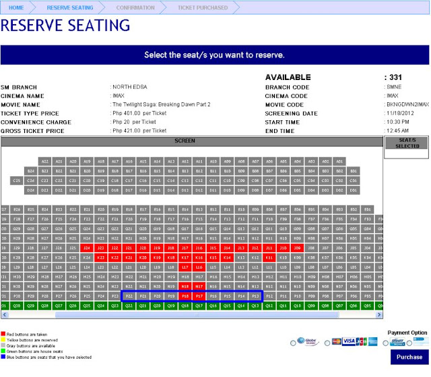Click green house seat Q18
The height and width of the screenshot is (377, 431).
point(185,305)
